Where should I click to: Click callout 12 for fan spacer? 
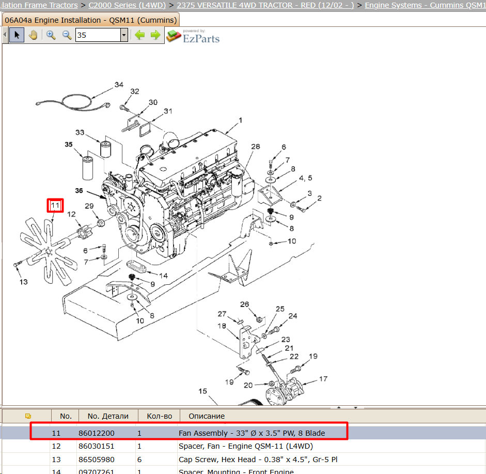71,214
